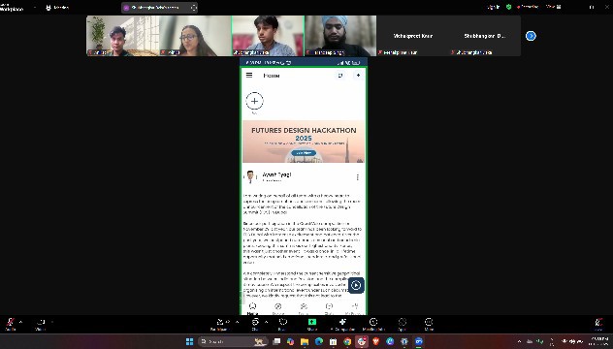613x349 pixels.
Task: Open the hamburger menu beside Home
Action: pos(249,75)
